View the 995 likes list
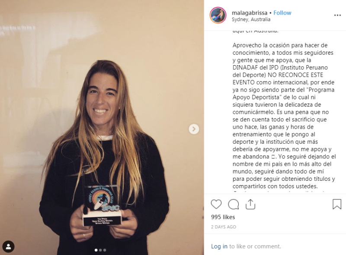346x255 pixels. (223, 217)
